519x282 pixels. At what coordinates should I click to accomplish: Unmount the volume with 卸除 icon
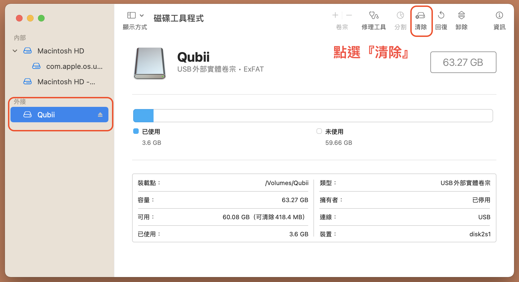coord(461,16)
